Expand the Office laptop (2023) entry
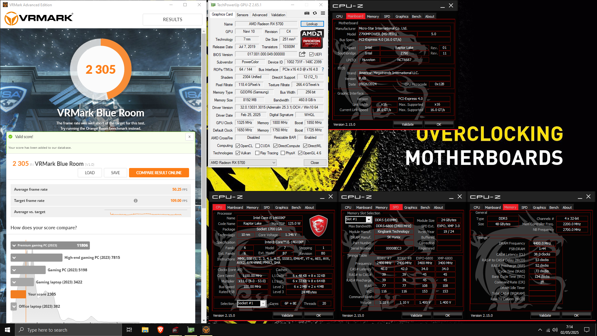 (14, 306)
